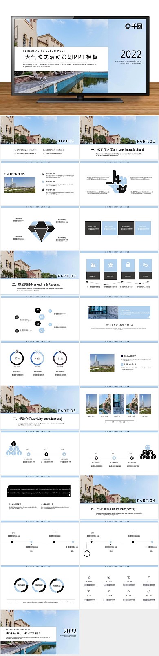The height and width of the screenshot is (656, 159).
Task: Click the TEAM camera icon
Action: [109, 591]
